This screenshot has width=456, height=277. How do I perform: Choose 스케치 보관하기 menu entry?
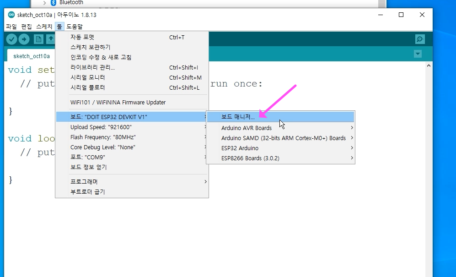pos(132,47)
